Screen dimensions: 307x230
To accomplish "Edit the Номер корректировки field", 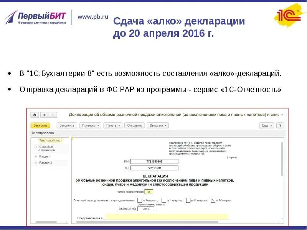I will coord(149,192).
